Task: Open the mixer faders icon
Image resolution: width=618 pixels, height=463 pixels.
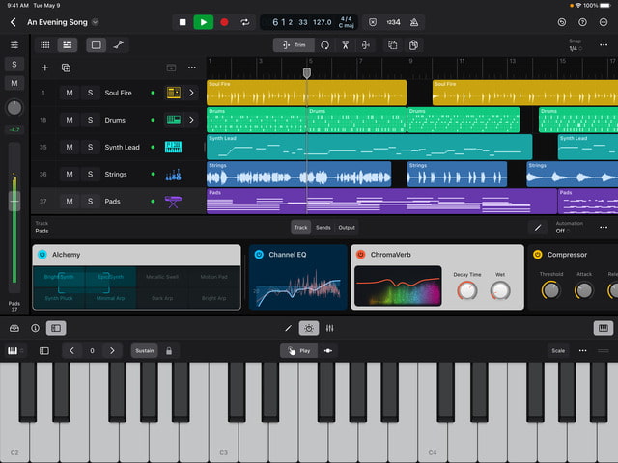Action: click(330, 328)
